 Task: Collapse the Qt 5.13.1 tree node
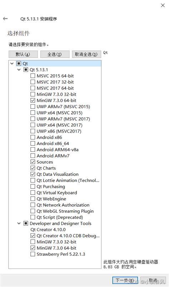(x=19, y=70)
